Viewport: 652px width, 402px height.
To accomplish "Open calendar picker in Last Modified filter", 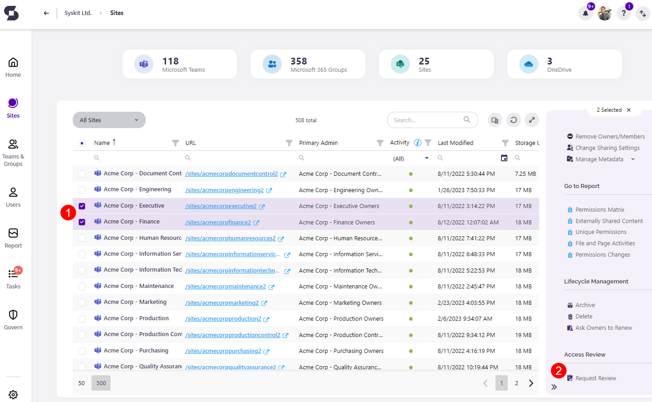I will [504, 158].
